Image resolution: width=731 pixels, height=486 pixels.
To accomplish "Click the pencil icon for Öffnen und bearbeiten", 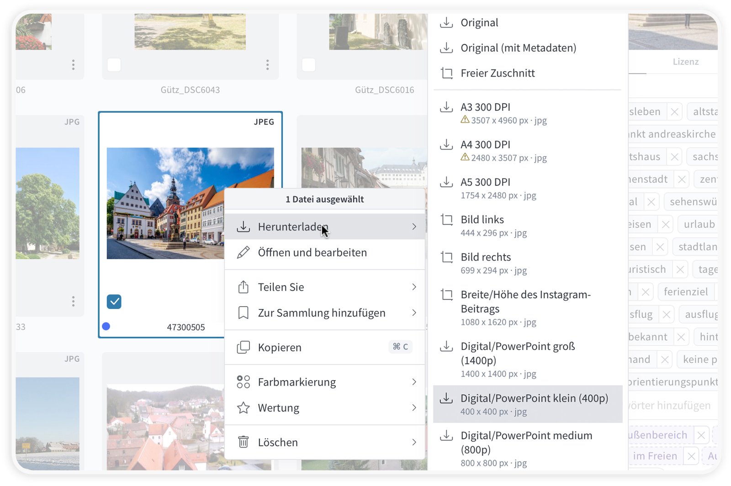I will pos(244,252).
